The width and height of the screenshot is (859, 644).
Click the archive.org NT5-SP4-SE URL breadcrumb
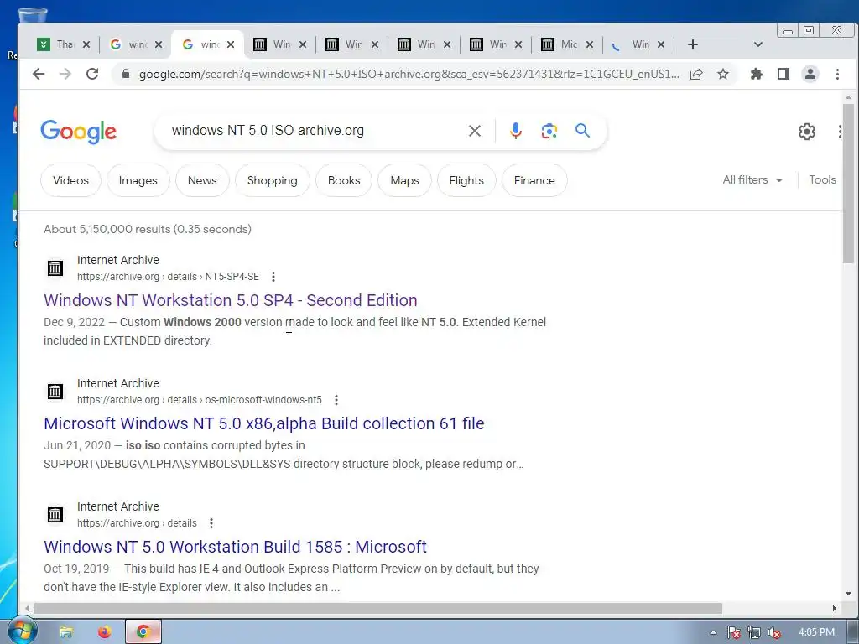(168, 277)
